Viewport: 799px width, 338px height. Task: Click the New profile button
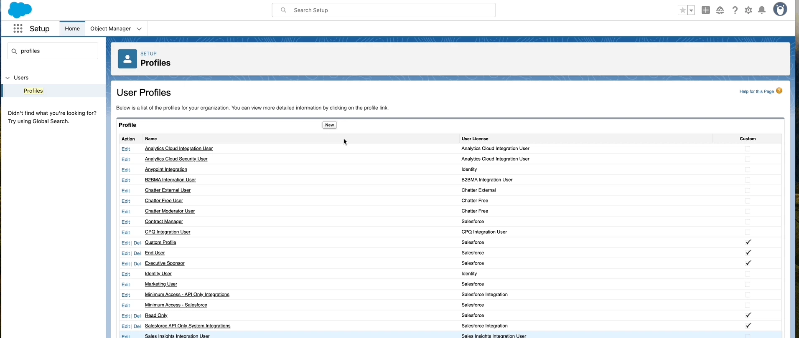click(x=329, y=125)
